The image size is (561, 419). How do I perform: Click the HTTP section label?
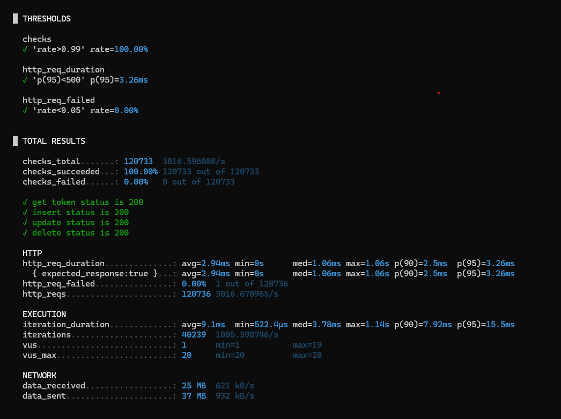coord(32,253)
